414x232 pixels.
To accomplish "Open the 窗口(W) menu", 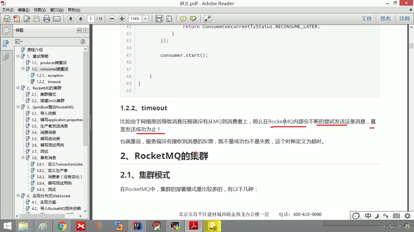I will (x=57, y=10).
